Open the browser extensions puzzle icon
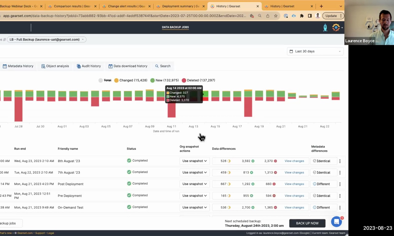The height and width of the screenshot is (236, 394). pyautogui.click(x=302, y=16)
